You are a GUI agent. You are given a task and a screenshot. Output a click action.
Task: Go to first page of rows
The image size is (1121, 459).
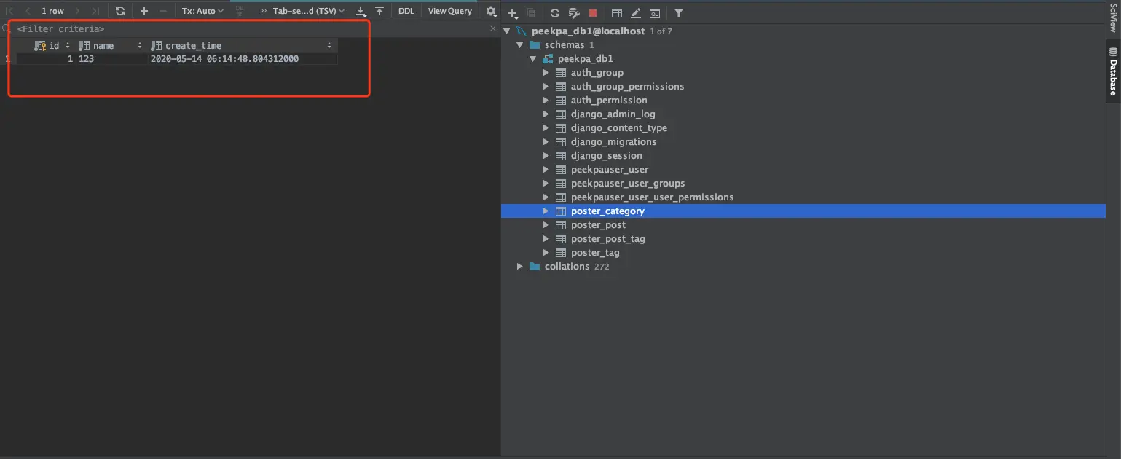pyautogui.click(x=9, y=11)
